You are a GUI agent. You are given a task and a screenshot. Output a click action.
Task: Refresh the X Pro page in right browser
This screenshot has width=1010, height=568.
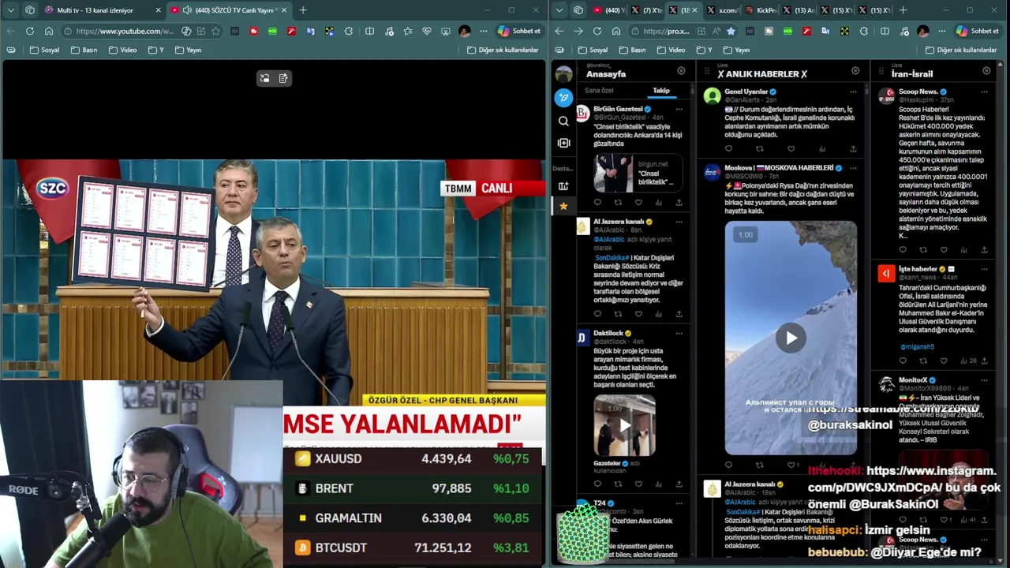pyautogui.click(x=597, y=31)
